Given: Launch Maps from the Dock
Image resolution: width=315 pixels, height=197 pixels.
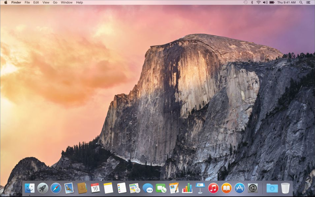Looking at the screenshot, I should [134, 188].
